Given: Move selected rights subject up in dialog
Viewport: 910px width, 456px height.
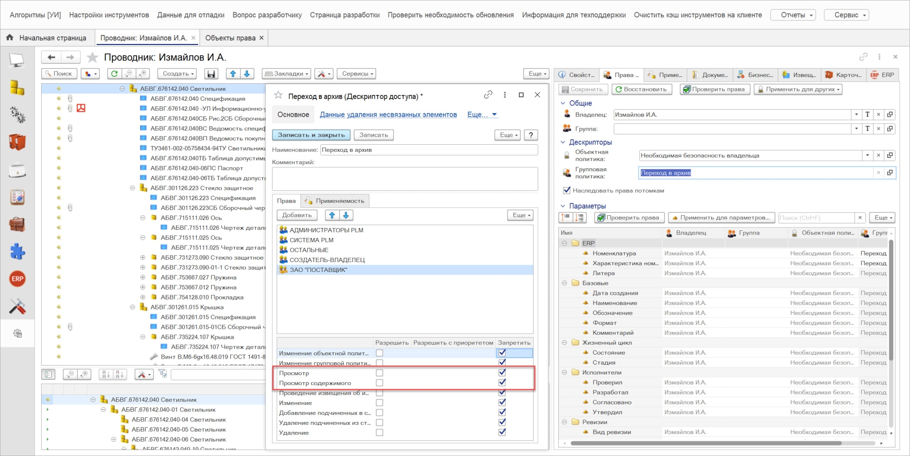Looking at the screenshot, I should (332, 215).
